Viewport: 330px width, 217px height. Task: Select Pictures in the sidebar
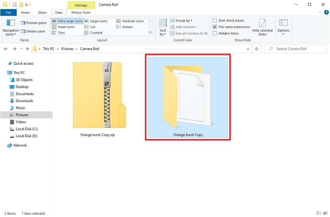pos(26,115)
